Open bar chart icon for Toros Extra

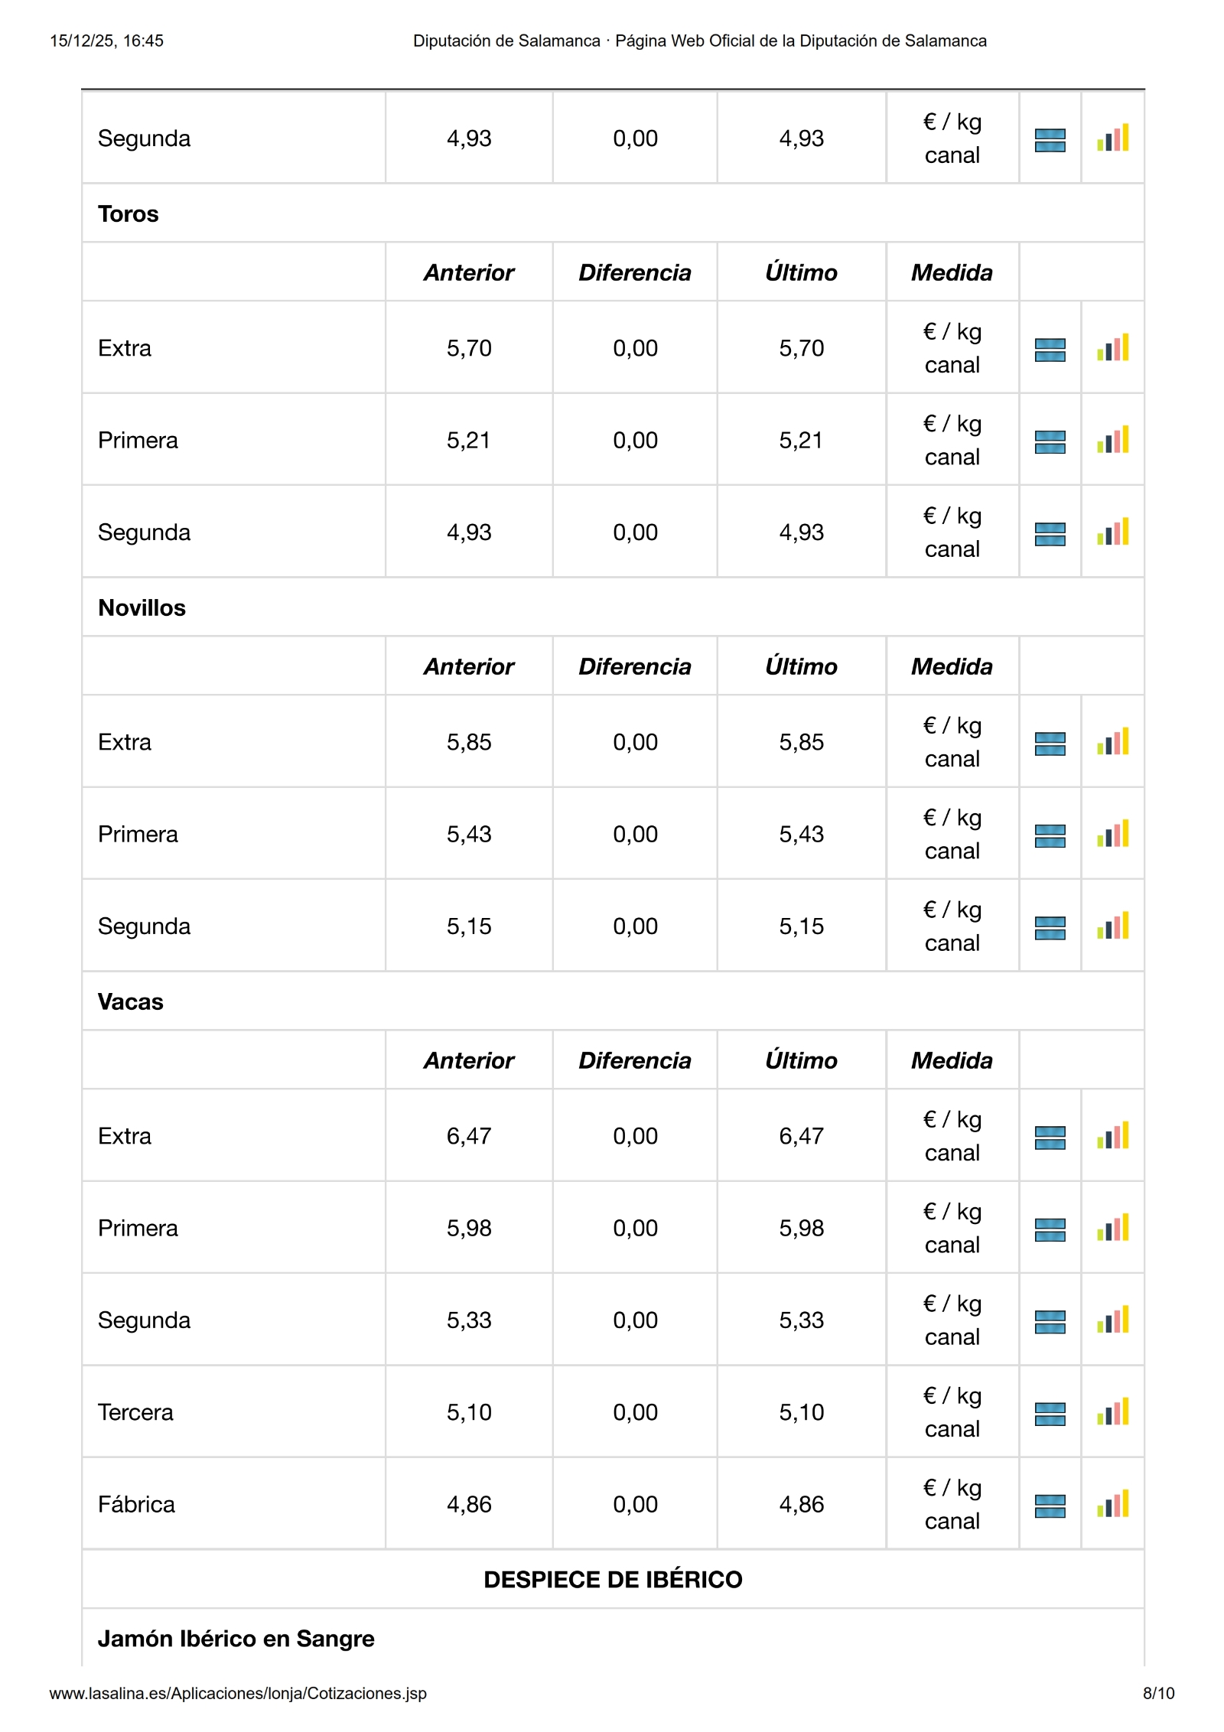pos(1112,349)
